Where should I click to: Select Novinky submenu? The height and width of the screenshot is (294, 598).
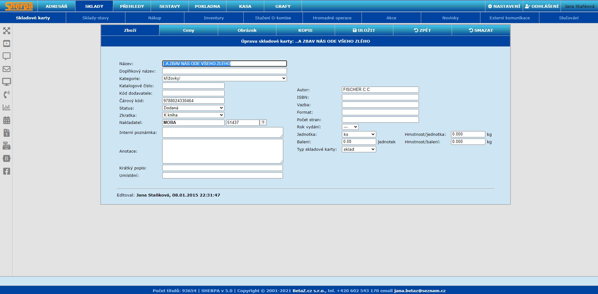click(450, 18)
